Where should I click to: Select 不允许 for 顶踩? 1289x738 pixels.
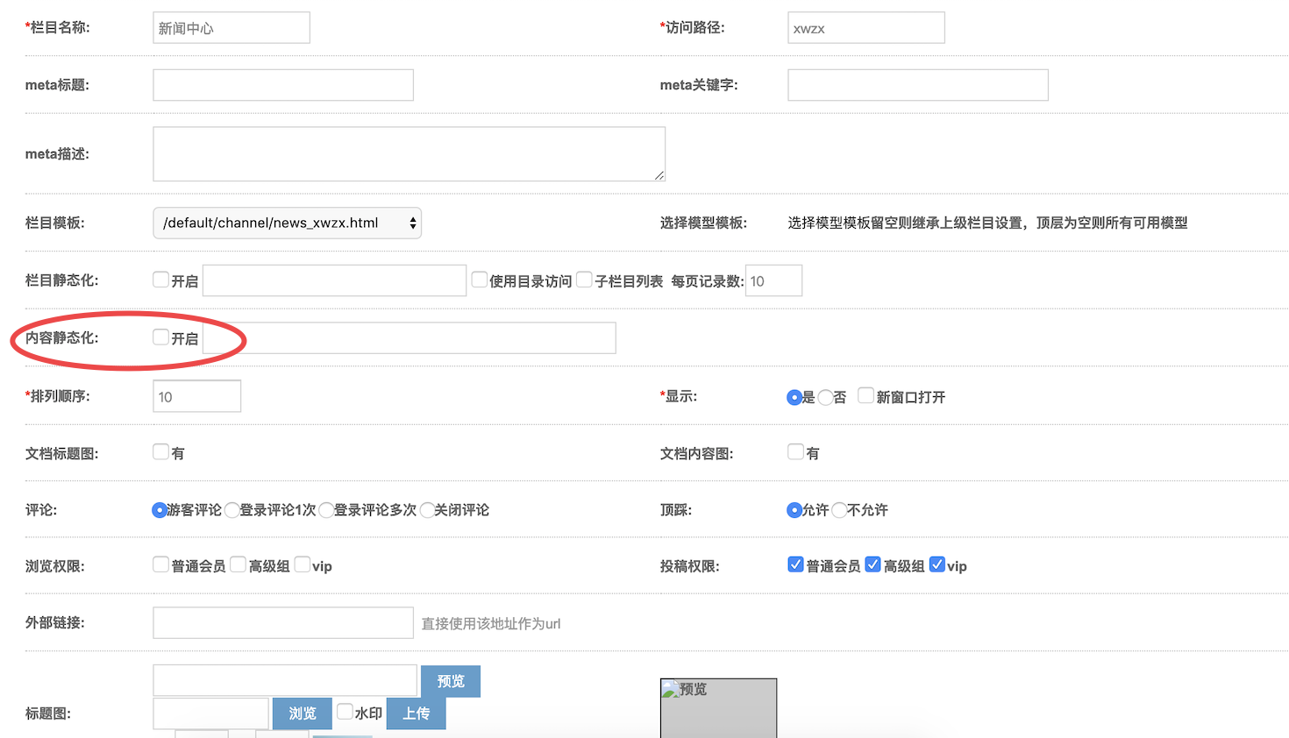point(839,510)
